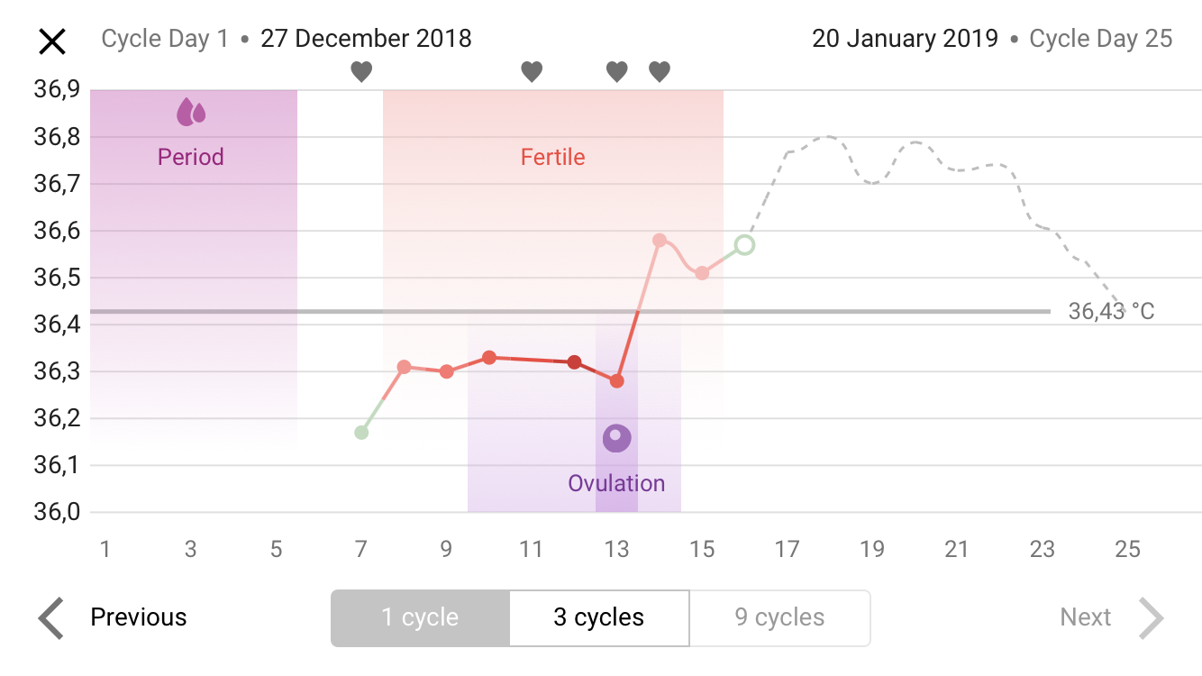Viewport: 1202px width, 676px height.
Task: Click the Previous text button
Action: point(139,617)
